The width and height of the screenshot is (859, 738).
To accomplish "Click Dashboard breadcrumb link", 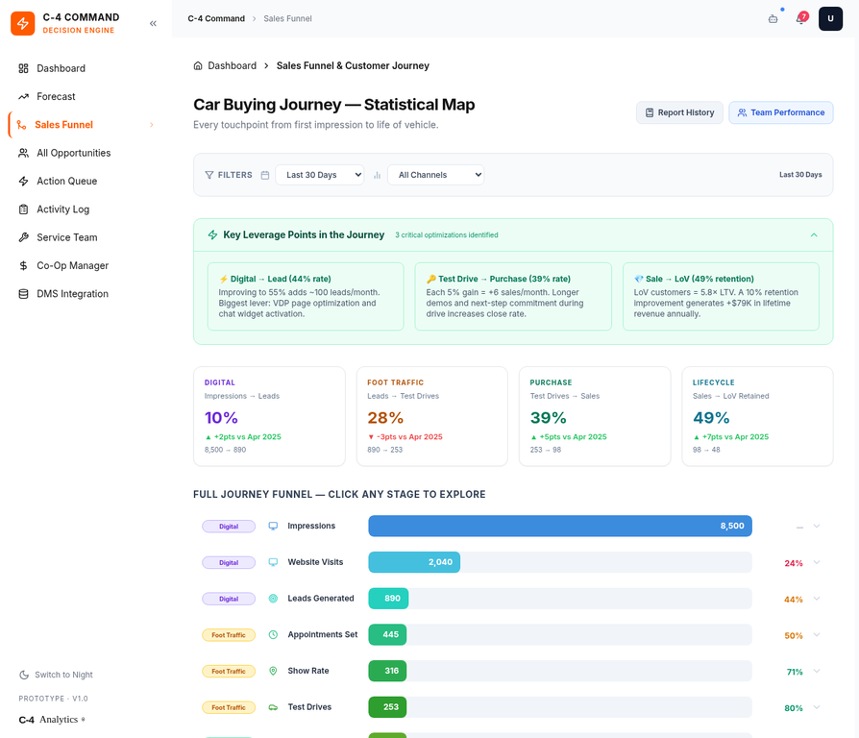I will tap(232, 65).
